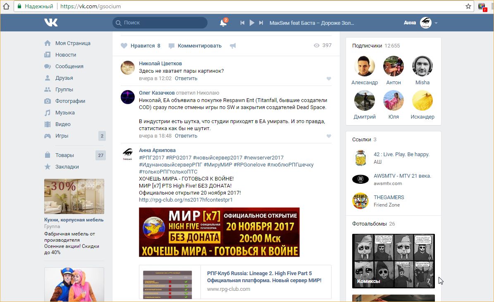Skip to next track in header player
The width and height of the screenshot is (494, 302).
261,23
